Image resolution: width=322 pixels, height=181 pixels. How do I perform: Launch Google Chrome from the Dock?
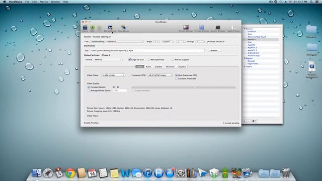tap(70, 173)
